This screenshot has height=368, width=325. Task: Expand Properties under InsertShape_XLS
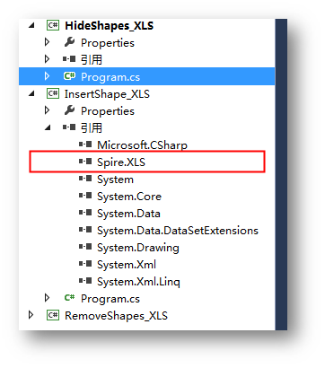tap(47, 110)
